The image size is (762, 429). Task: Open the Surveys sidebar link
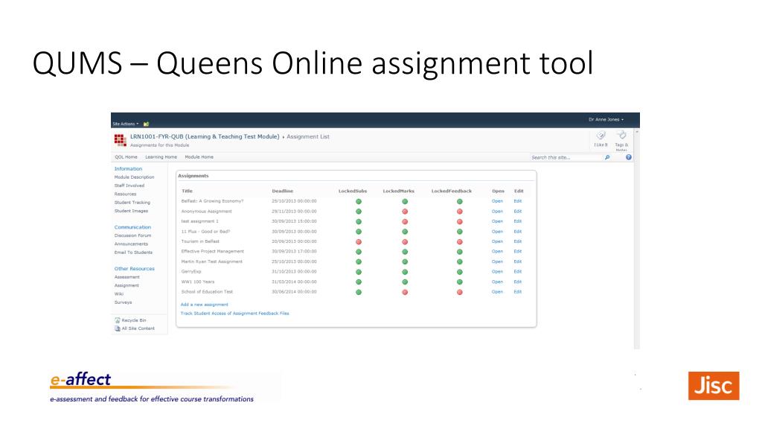click(x=123, y=302)
